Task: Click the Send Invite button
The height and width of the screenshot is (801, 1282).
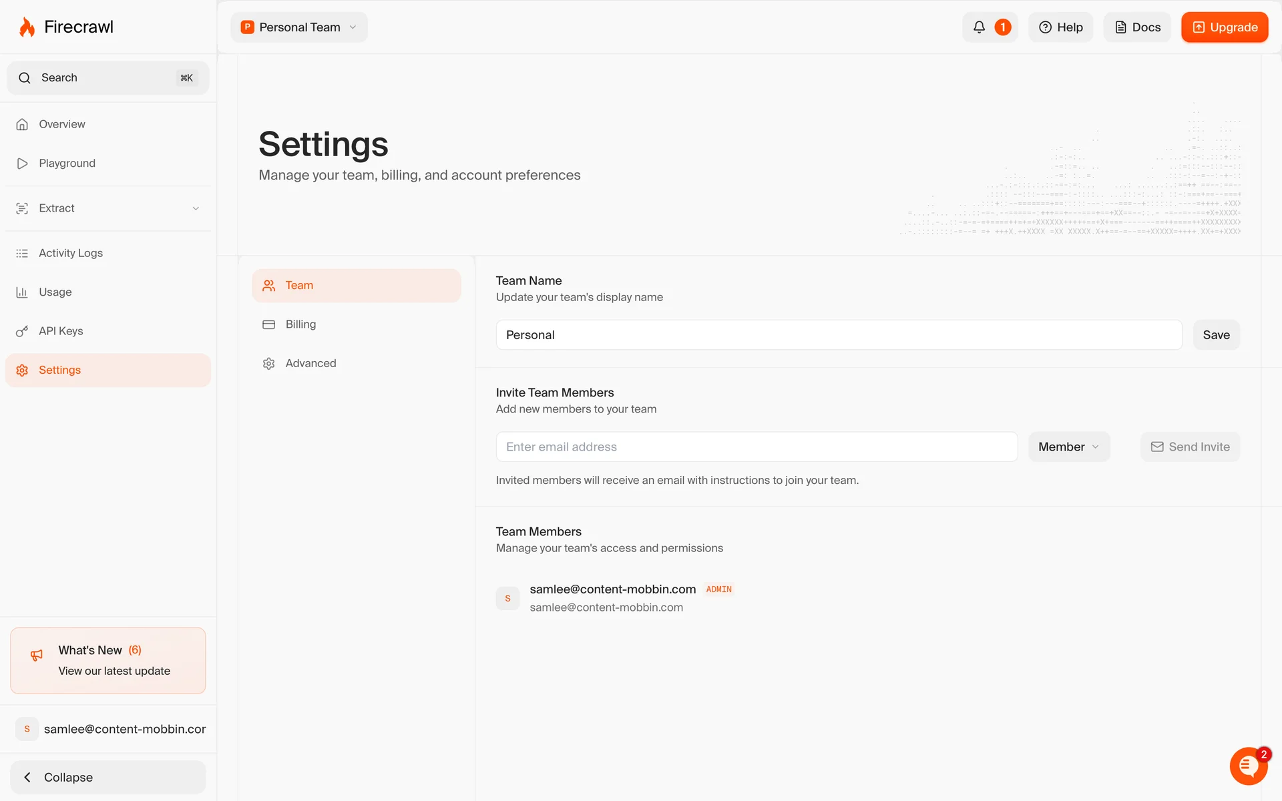Action: click(1190, 447)
